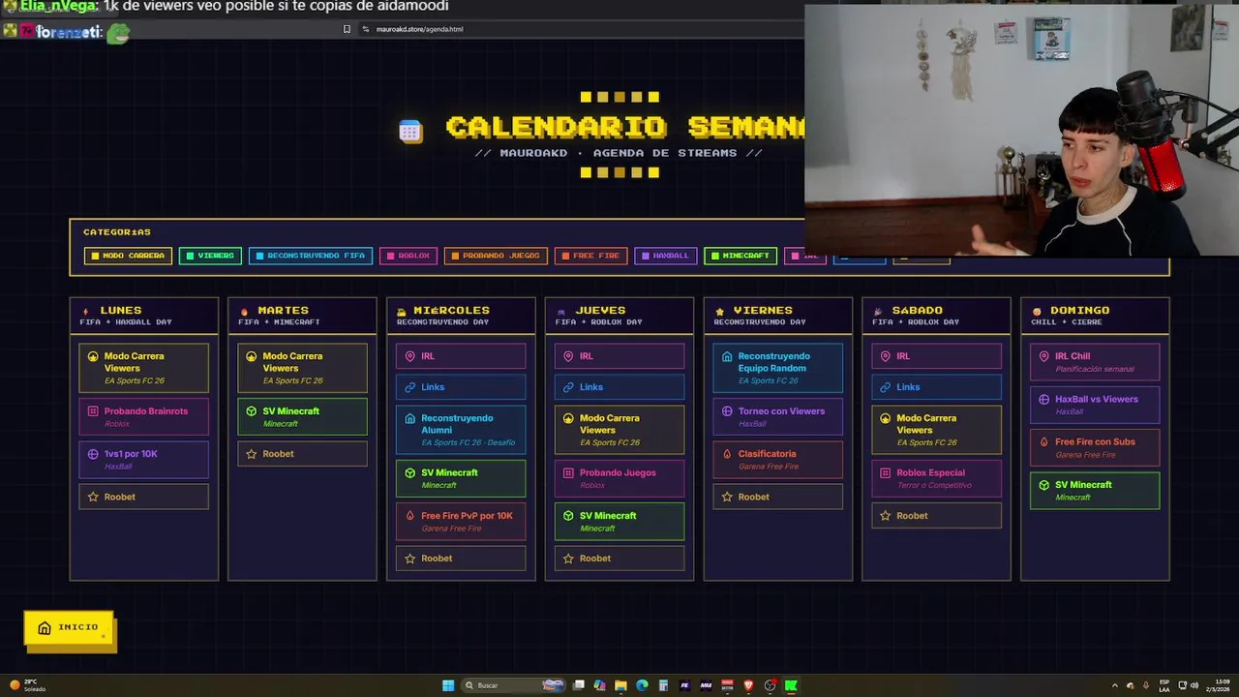
Task: Click the Roblox Especial card icon
Action: pyautogui.click(x=886, y=473)
